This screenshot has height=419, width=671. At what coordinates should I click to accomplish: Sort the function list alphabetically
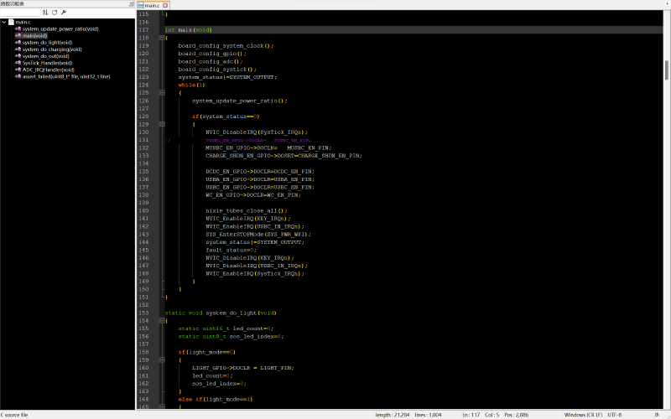point(45,13)
